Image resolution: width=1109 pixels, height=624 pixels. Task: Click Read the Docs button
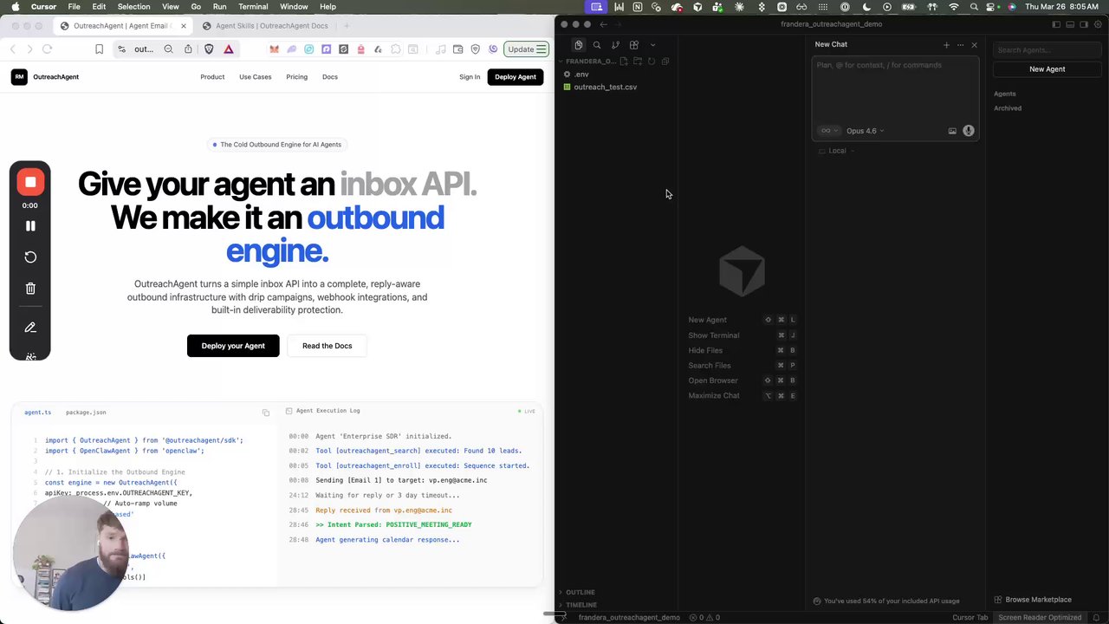[328, 346]
